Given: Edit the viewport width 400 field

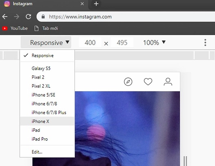Looking at the screenshot, I should pyautogui.click(x=90, y=42).
